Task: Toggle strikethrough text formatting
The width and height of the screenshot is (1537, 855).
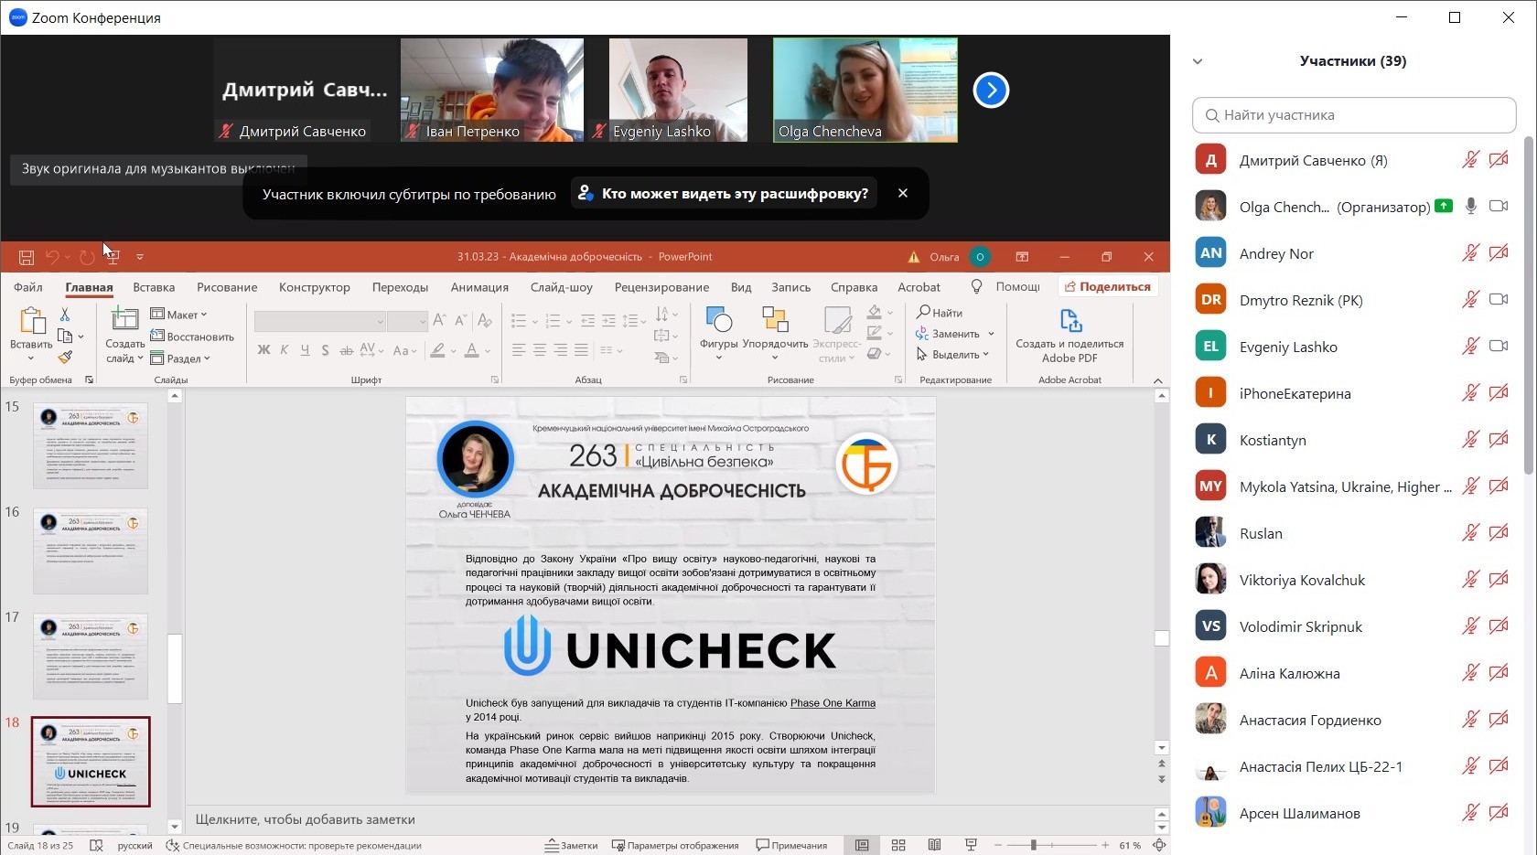Action: (x=346, y=350)
